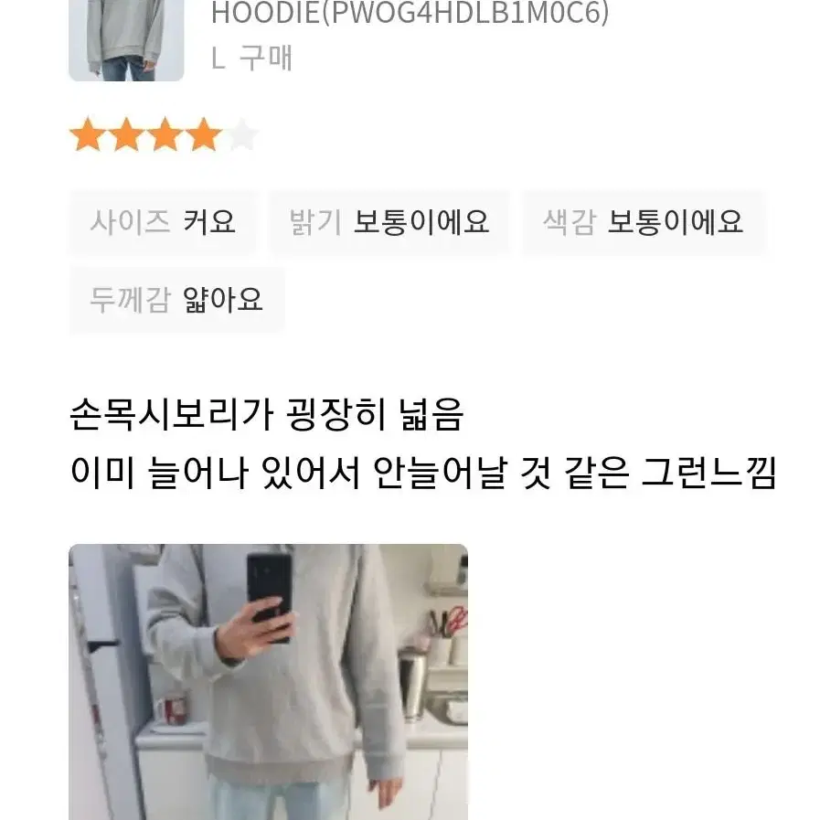
Task: Open the HOODIE(PWOG4HDLB1M0C6) product title
Action: point(410,13)
